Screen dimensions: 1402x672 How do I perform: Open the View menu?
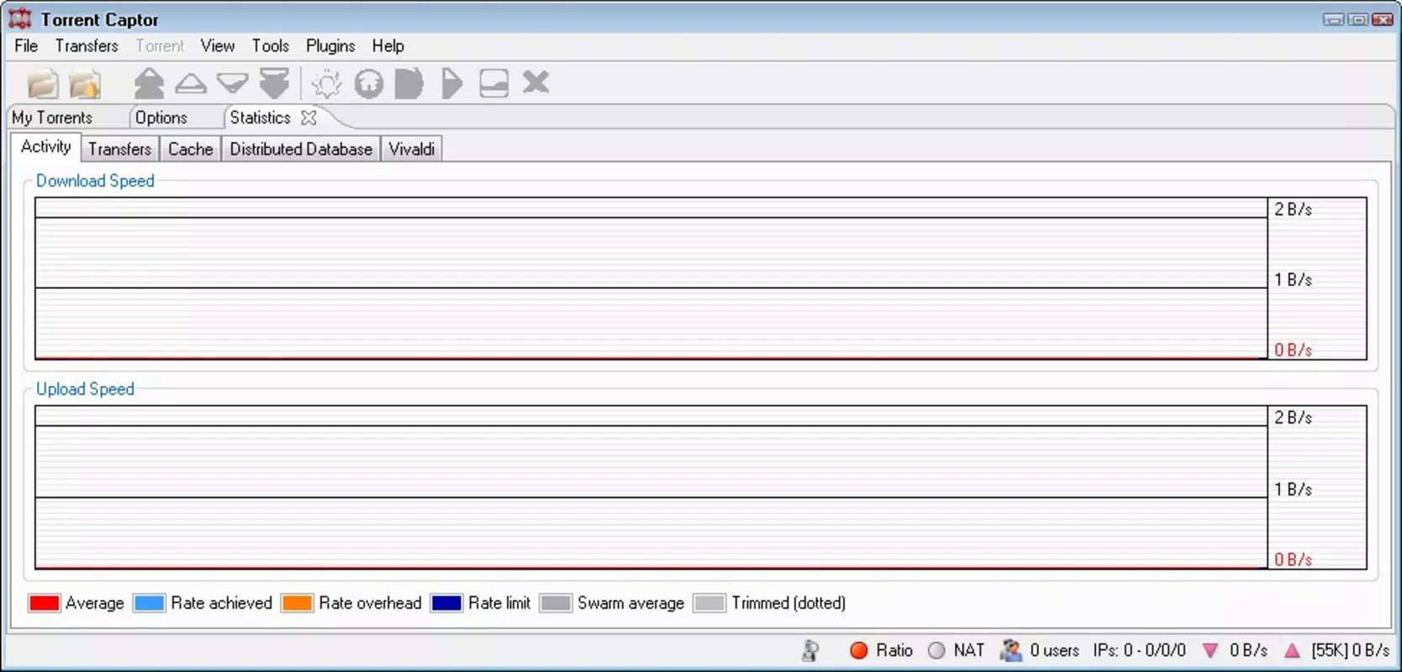(x=218, y=45)
